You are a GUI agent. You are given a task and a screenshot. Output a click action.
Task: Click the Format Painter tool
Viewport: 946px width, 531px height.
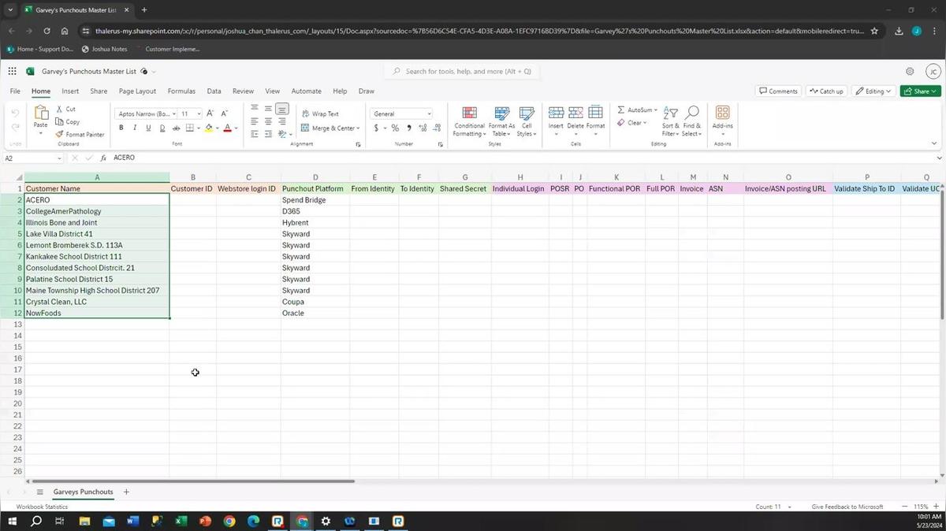click(80, 135)
